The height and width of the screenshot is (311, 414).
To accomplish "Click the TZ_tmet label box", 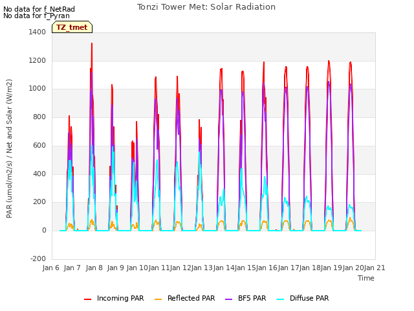I will click(72, 27).
